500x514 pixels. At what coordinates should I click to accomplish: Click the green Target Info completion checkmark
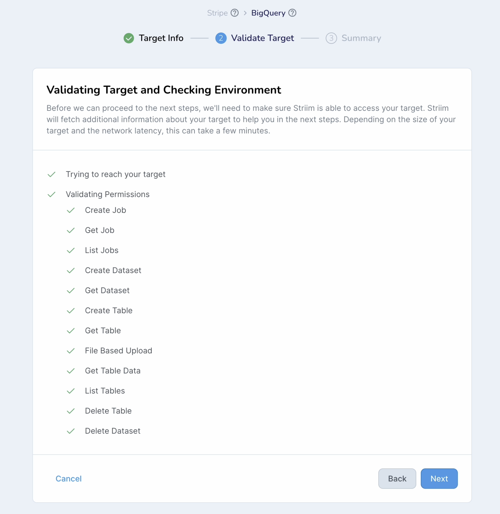coord(129,38)
